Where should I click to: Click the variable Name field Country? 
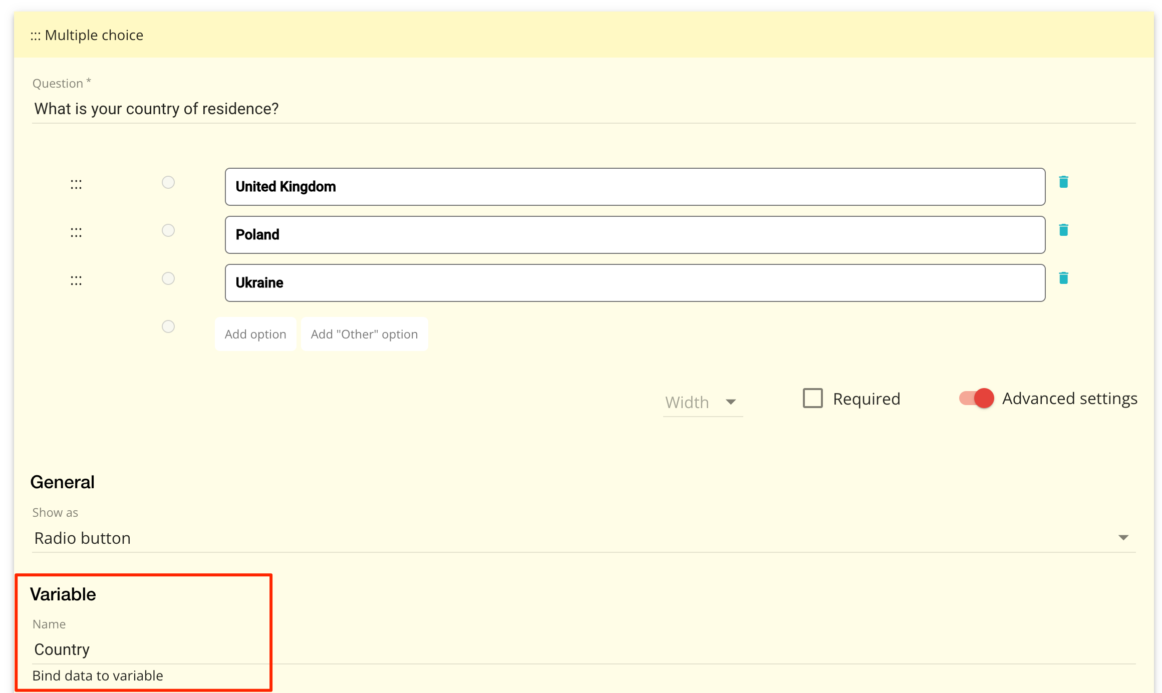coord(150,649)
